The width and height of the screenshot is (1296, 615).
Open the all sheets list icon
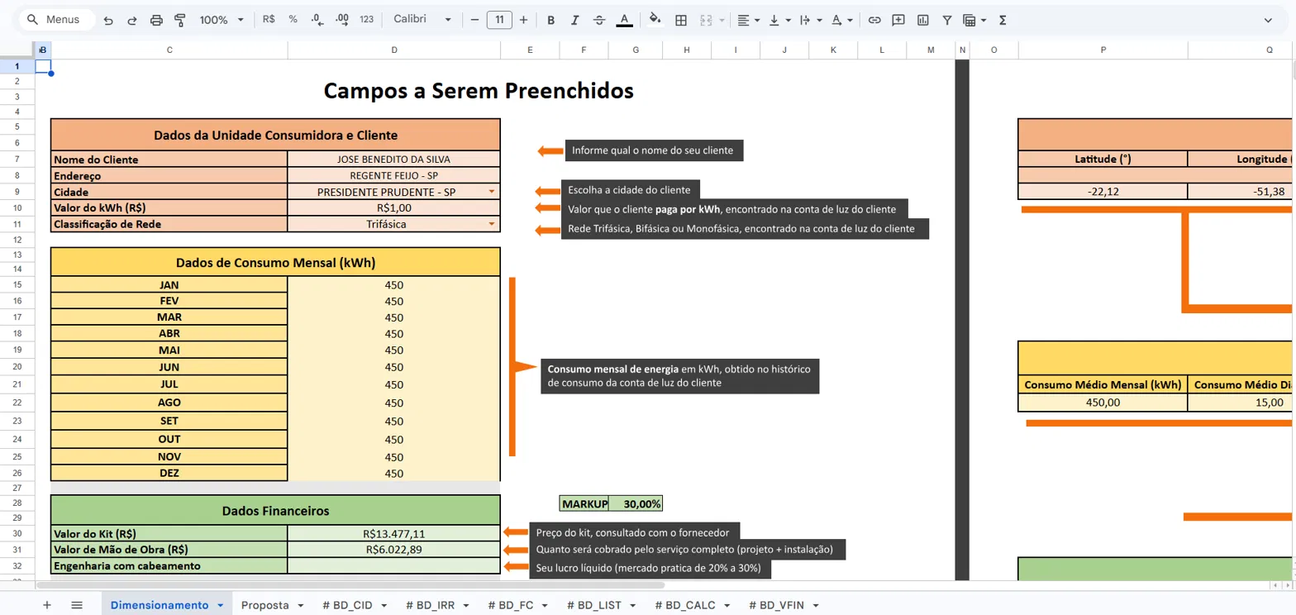point(77,604)
